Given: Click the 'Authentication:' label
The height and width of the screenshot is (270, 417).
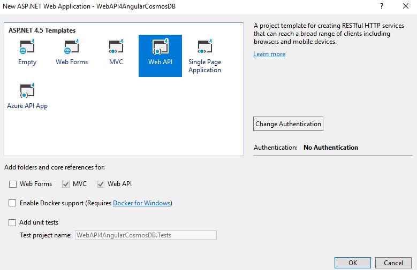Looking at the screenshot, I should coord(276,148).
